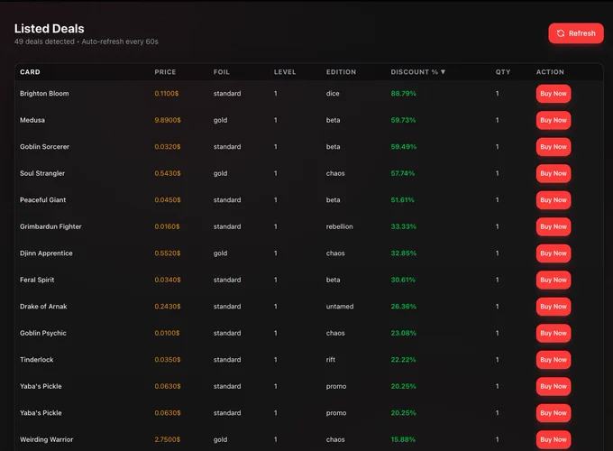
Task: Sort by Discount % column header
Action: tap(418, 72)
